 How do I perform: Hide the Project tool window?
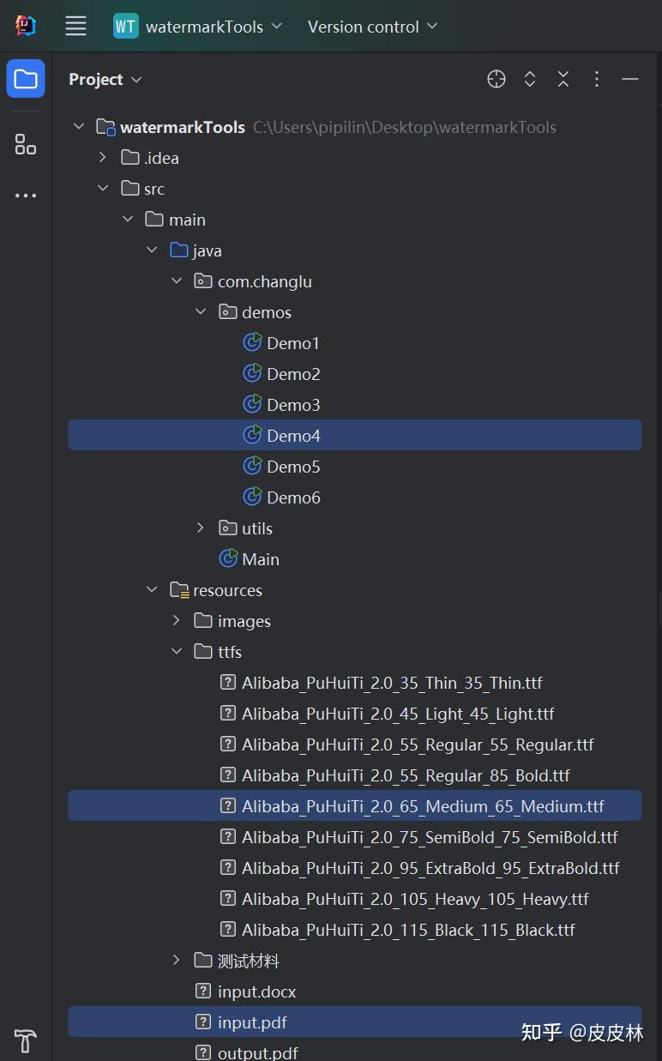pyautogui.click(x=629, y=78)
